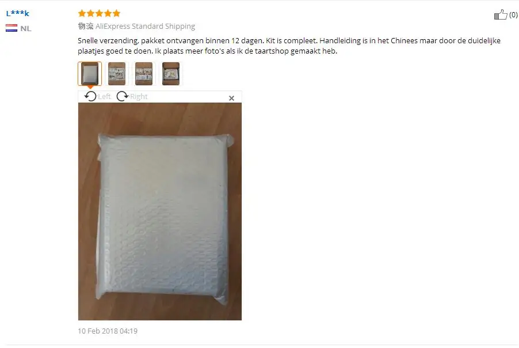Screen dimensions: 519x348
Task: Click the AliExpress Standard Shipping text
Action: coord(146,26)
